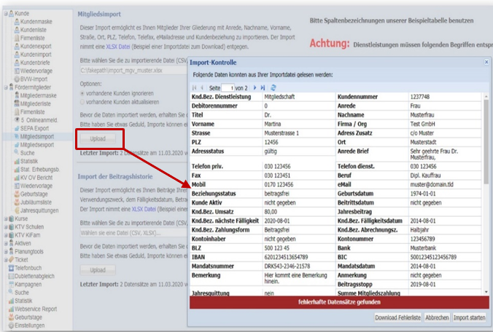
Task: Open Firmenliste under Kunde
Action: 30,38
